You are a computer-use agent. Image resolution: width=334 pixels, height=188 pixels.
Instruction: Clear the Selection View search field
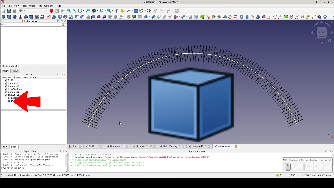[x=63, y=25]
